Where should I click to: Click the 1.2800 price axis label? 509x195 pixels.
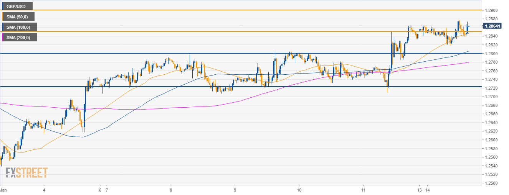(x=491, y=53)
